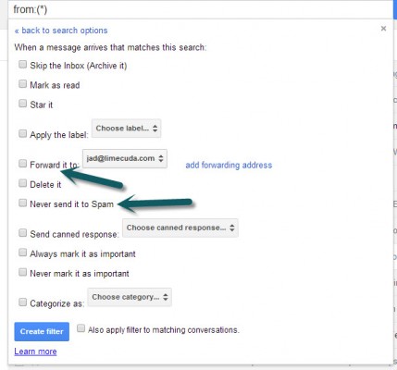Image resolution: width=397 pixels, height=370 pixels.
Task: Enable Never send it to Spam
Action: pos(22,203)
